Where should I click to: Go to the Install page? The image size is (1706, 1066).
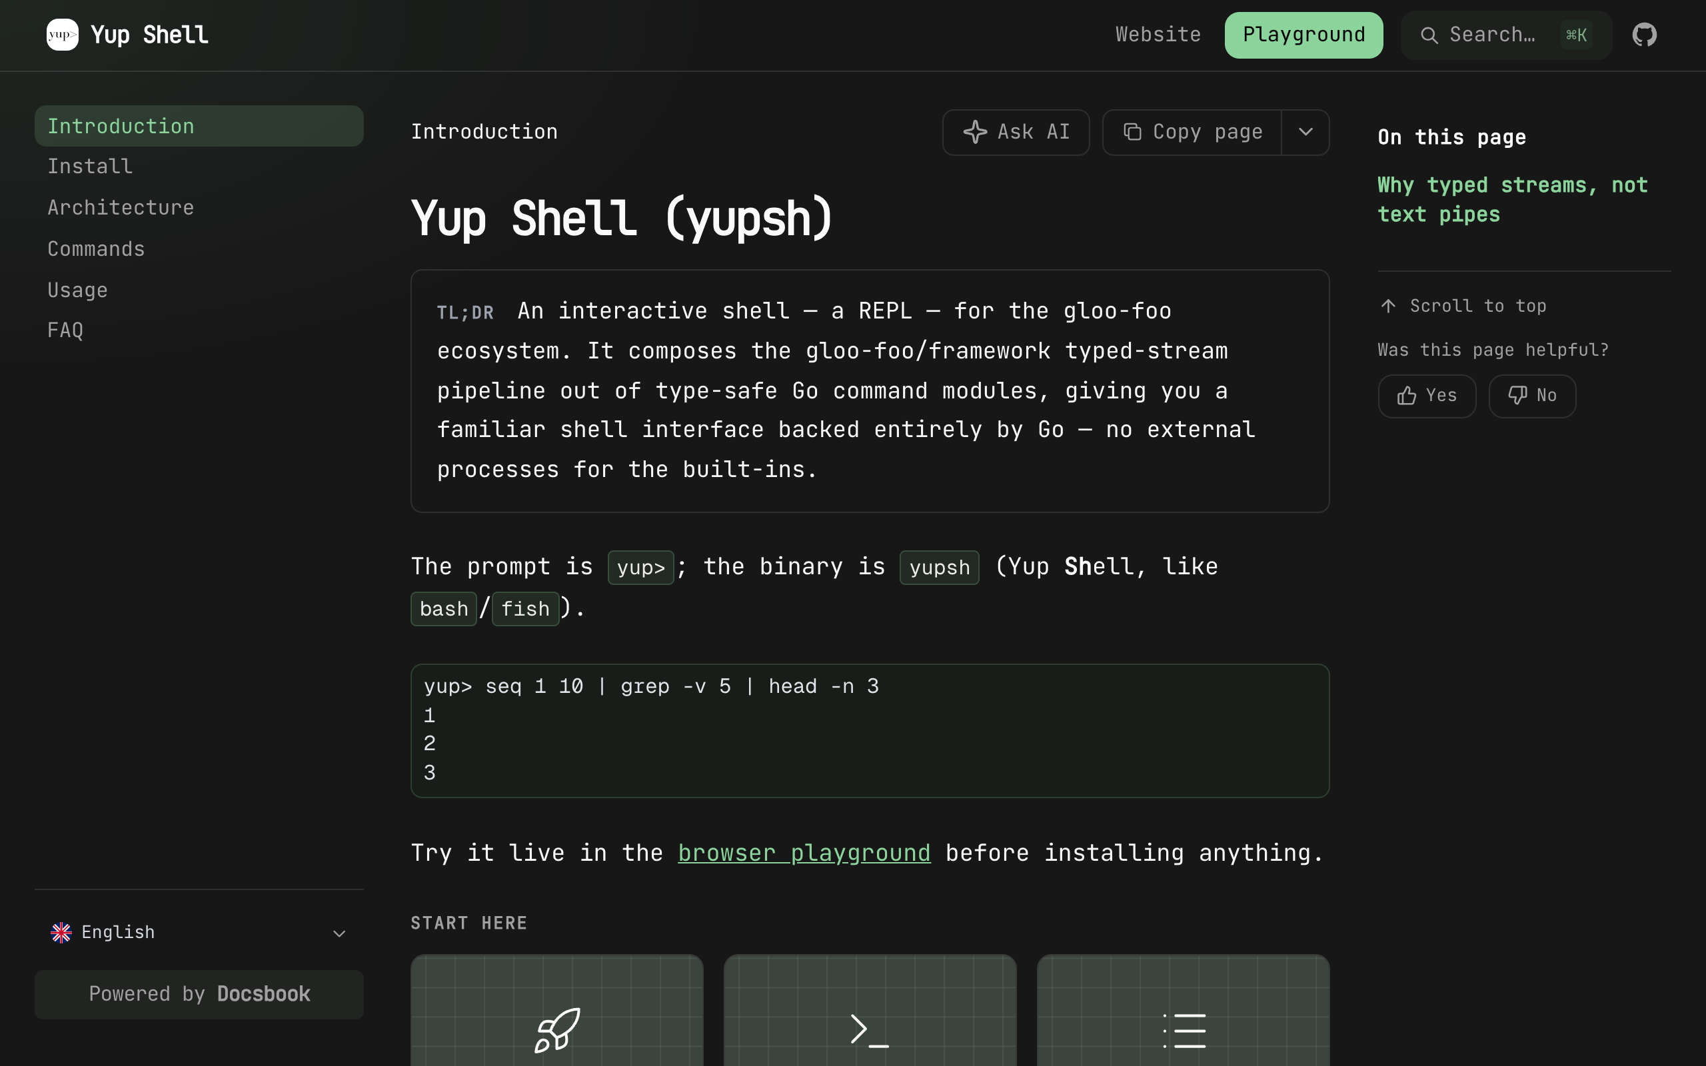[90, 167]
